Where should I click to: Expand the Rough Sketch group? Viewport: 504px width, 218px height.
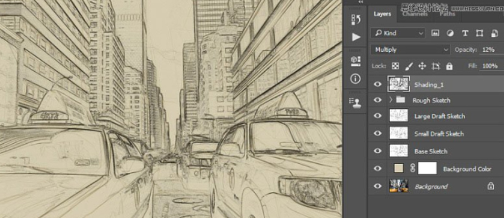tap(391, 100)
